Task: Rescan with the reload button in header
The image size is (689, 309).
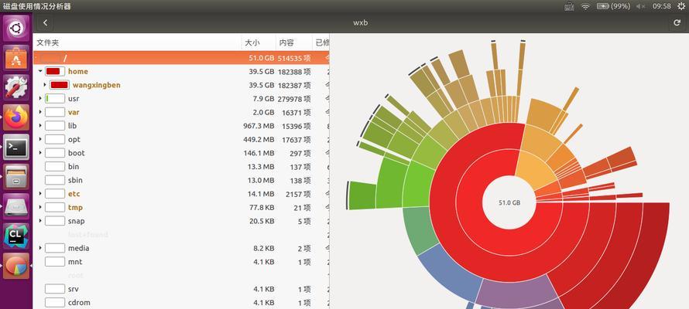Action: pos(677,23)
